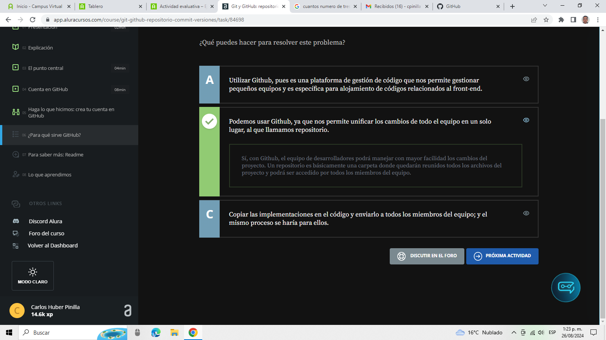Screen dimensions: 606x340
Task: Switch to the Tablero tab
Action: point(110,6)
